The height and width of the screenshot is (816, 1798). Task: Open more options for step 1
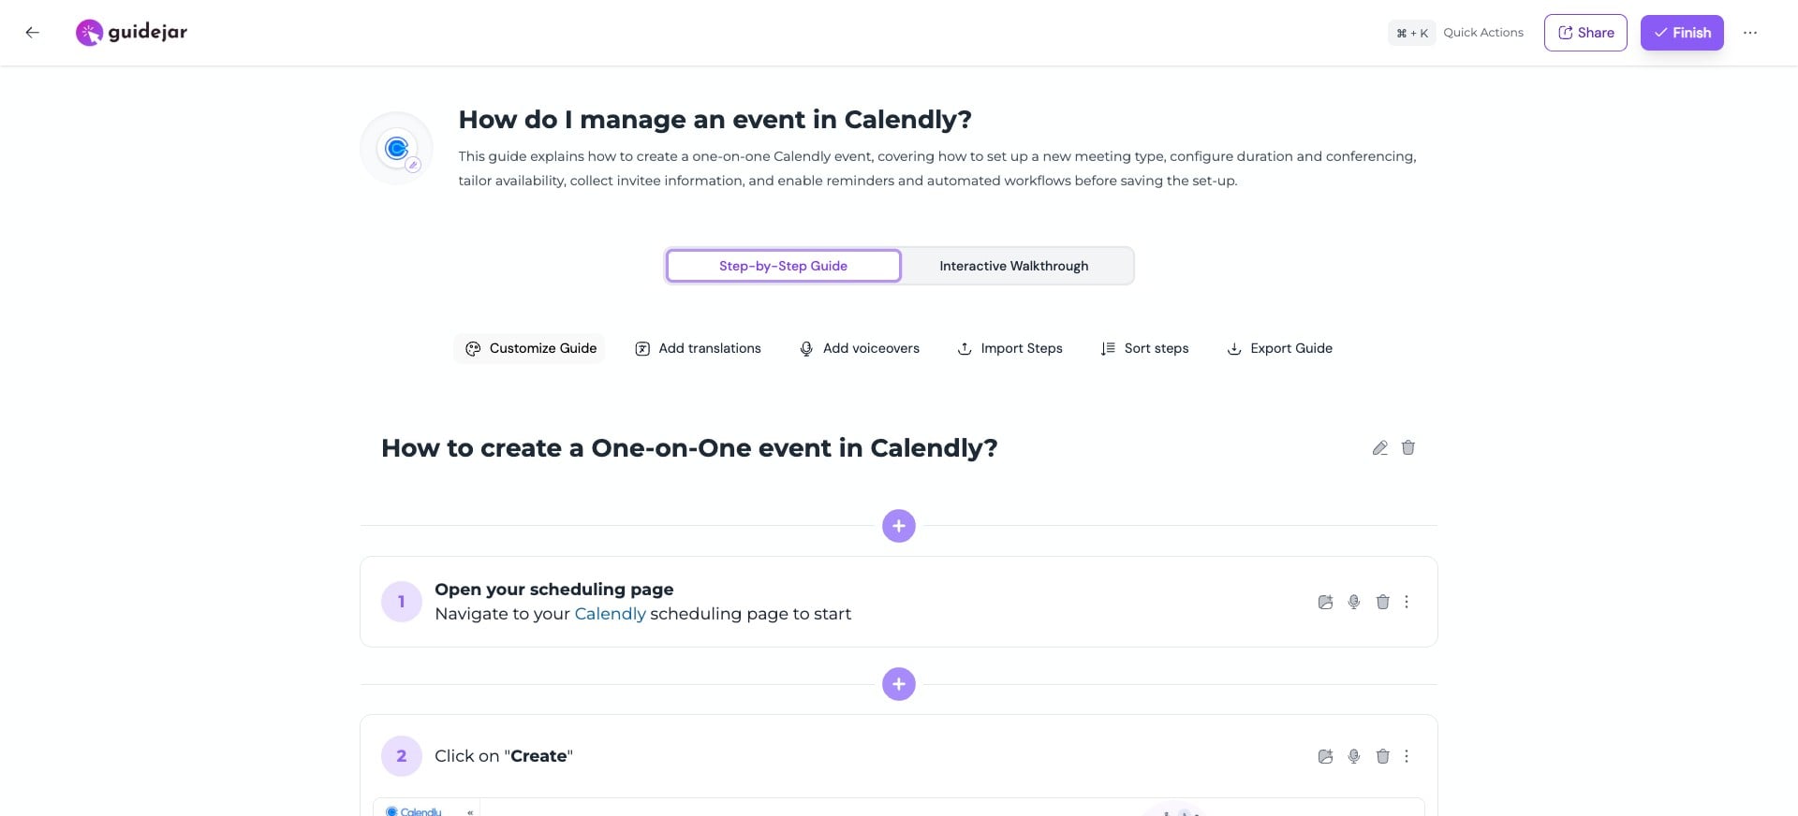point(1406,602)
